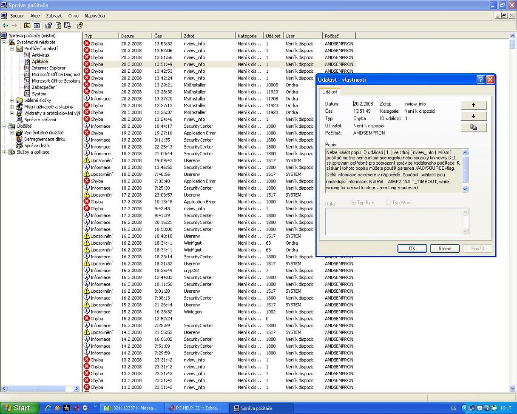Image resolution: width=517 pixels, height=414 pixels.
Task: Select the Typ Byte radio button
Action: pos(353,203)
